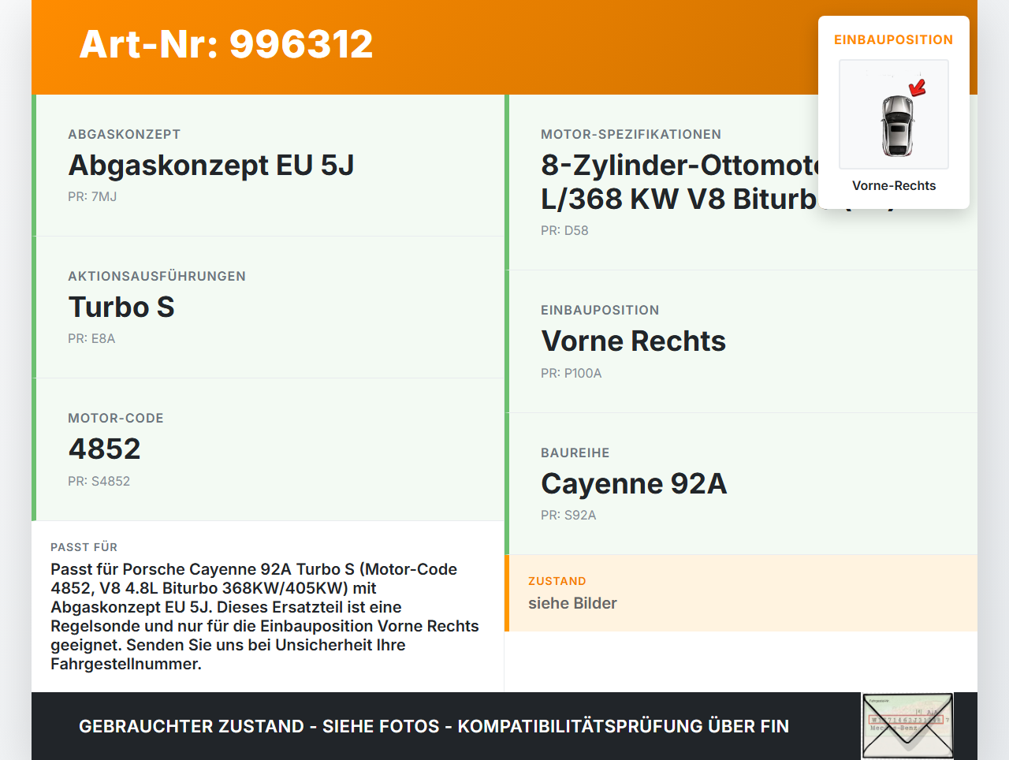This screenshot has width=1009, height=760.
Task: Click the PR: D58 code
Action: pyautogui.click(x=564, y=231)
